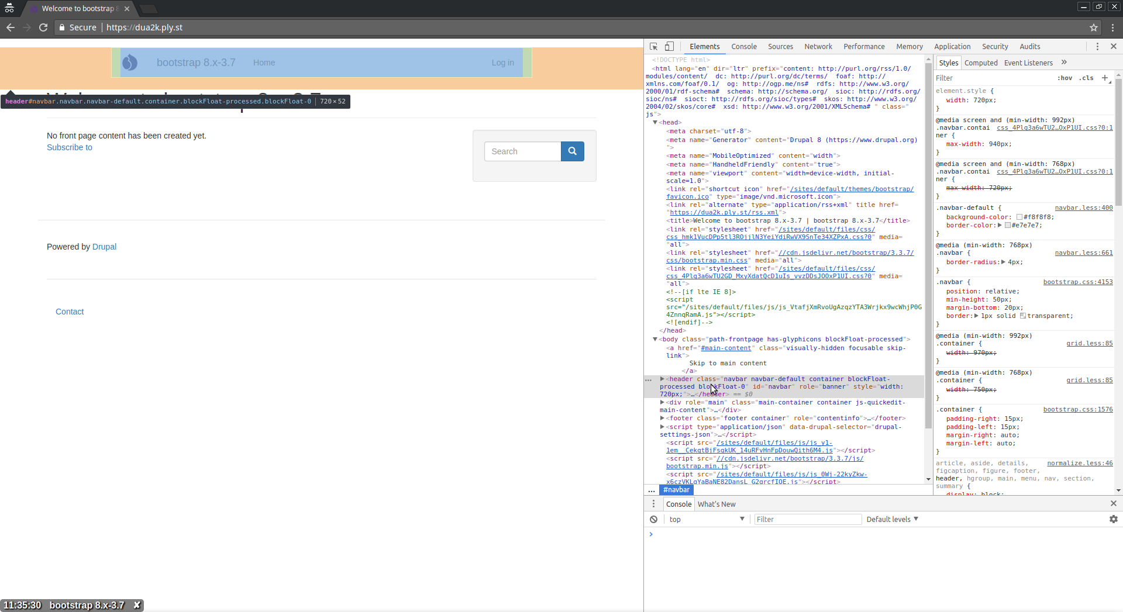Click the Contact link

pyautogui.click(x=70, y=312)
